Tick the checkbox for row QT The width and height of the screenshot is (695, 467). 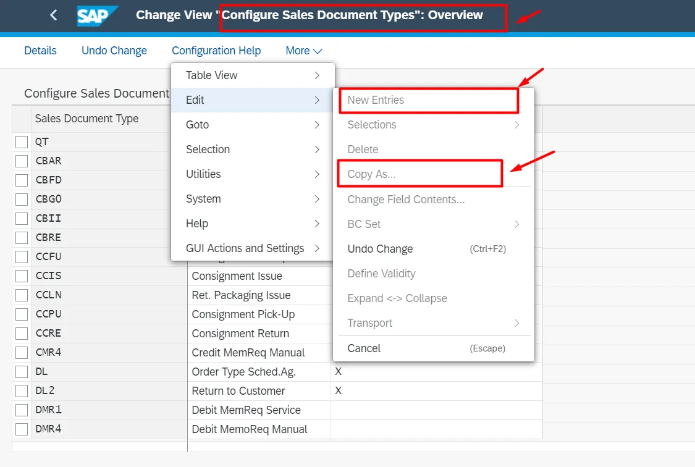[x=22, y=142]
